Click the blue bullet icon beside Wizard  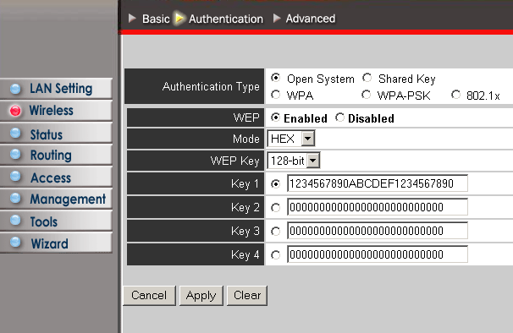click(x=15, y=243)
